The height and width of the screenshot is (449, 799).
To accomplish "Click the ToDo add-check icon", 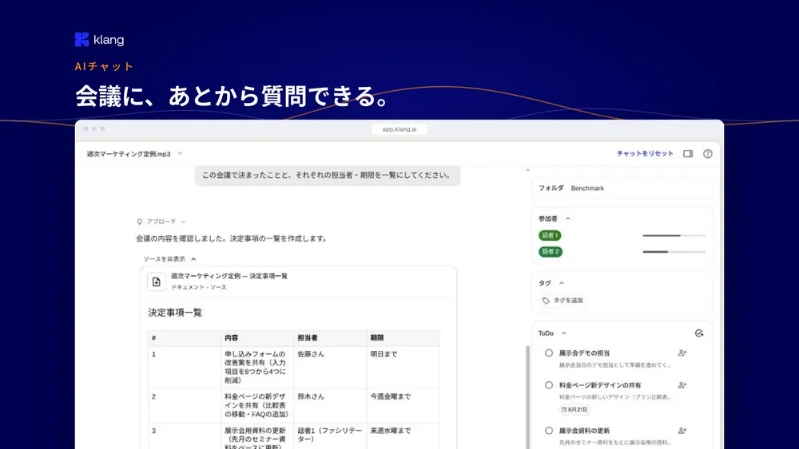I will click(699, 333).
